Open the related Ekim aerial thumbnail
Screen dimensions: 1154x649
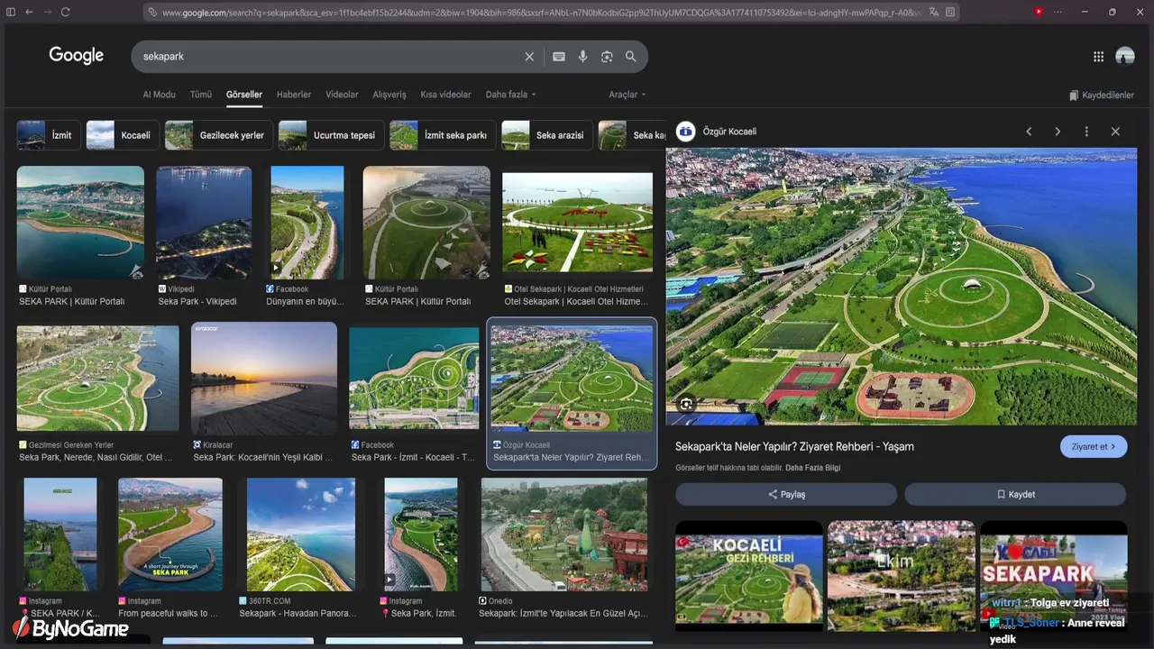(902, 575)
